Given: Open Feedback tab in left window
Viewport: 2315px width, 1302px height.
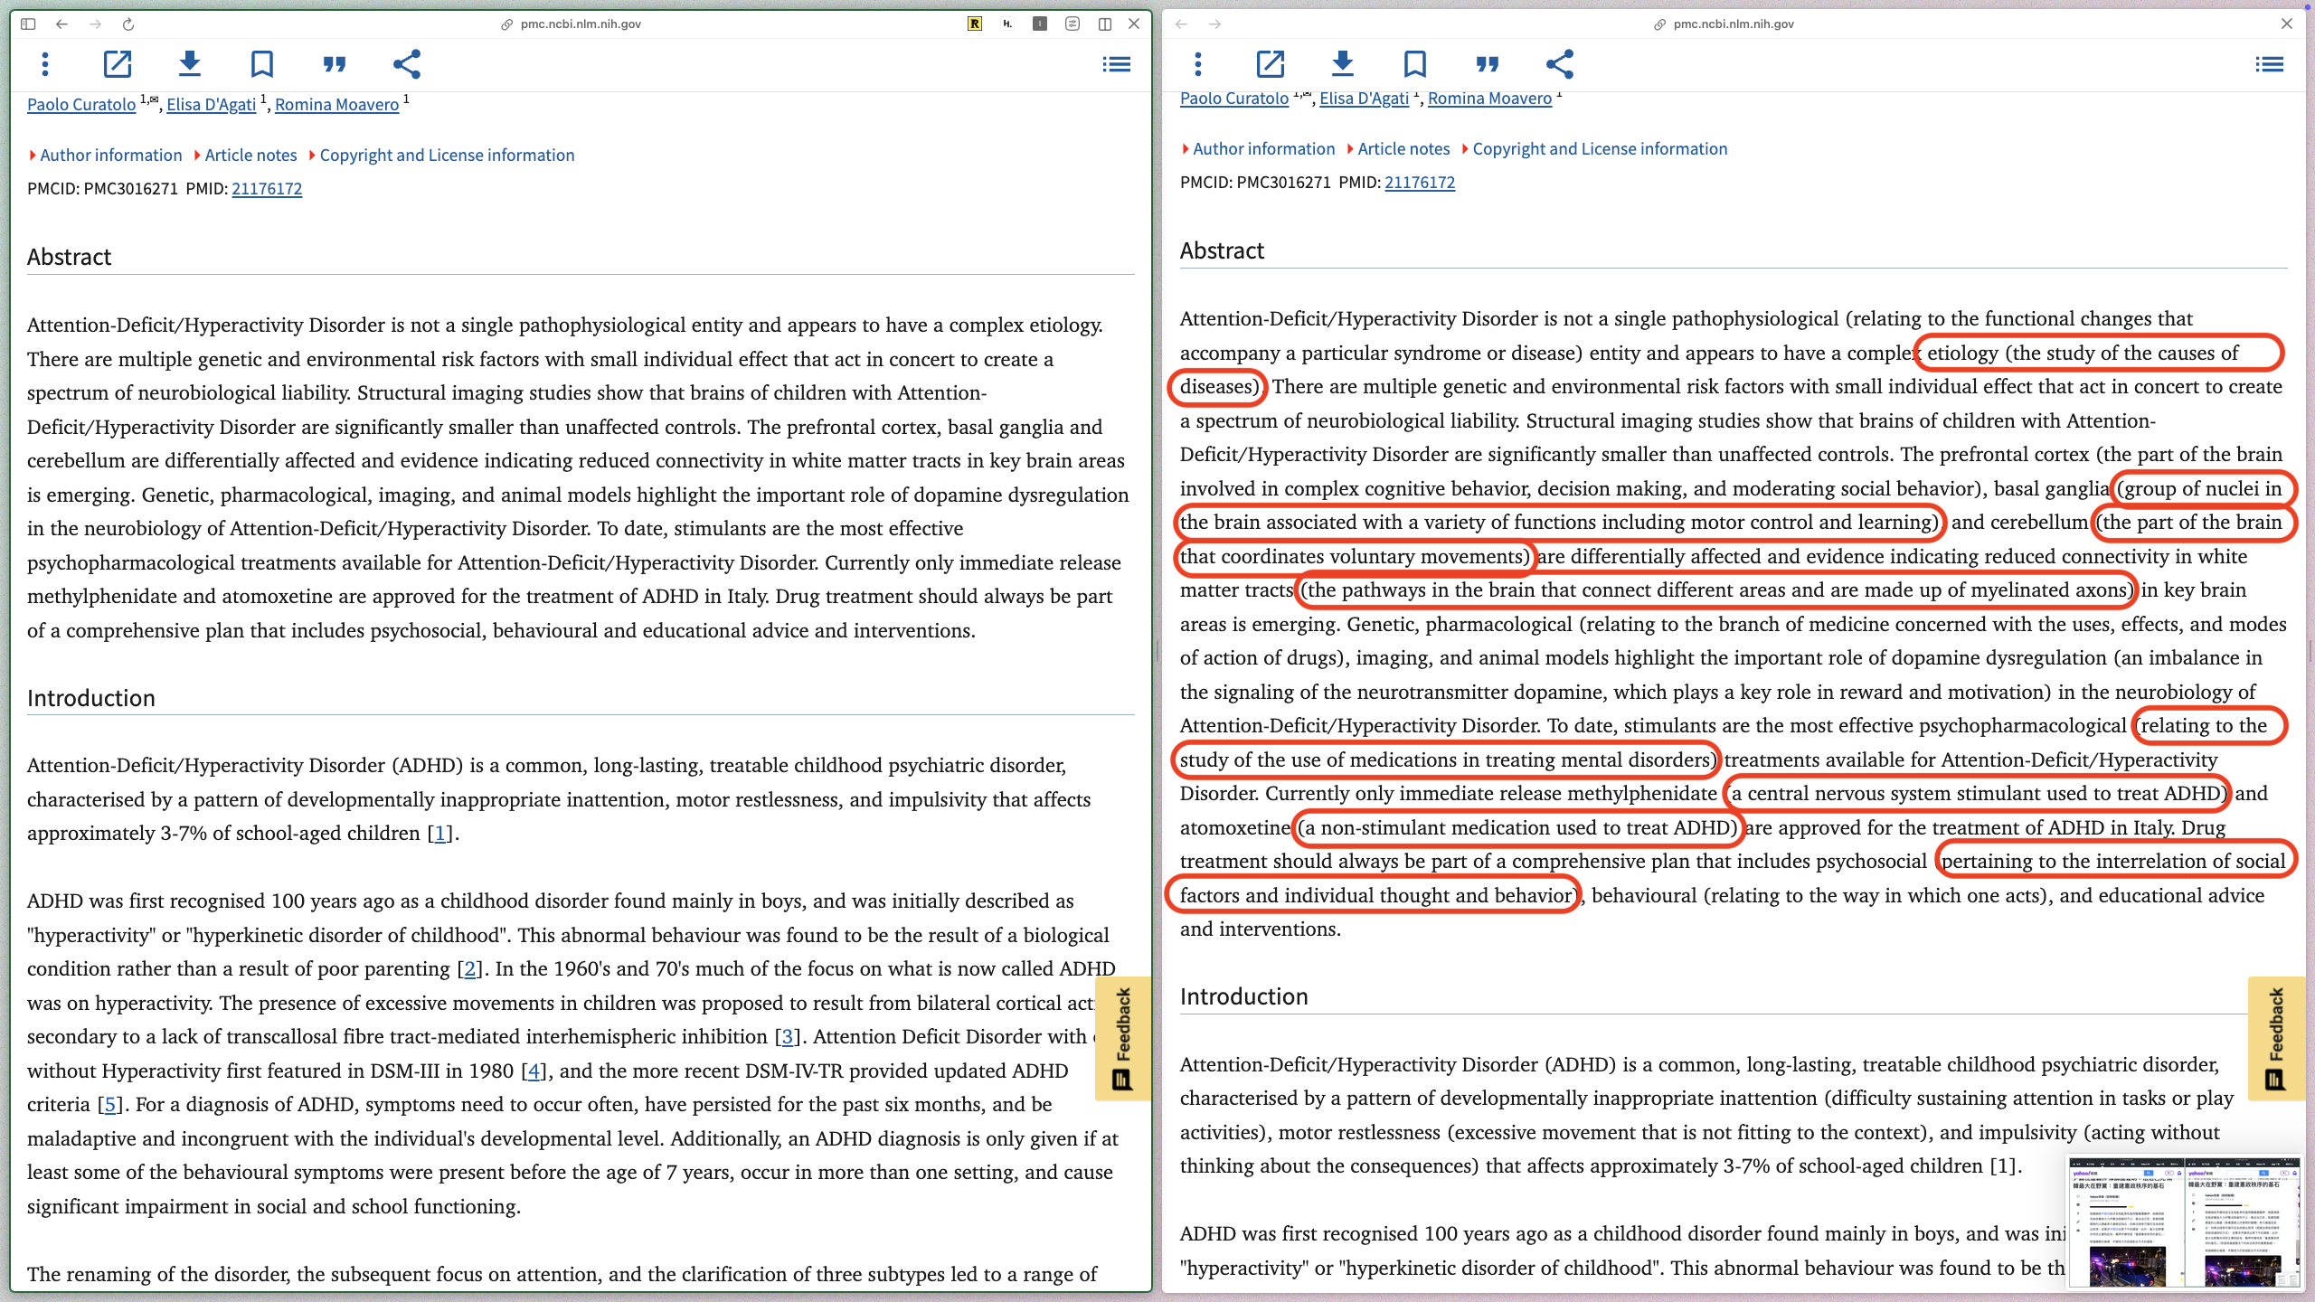Looking at the screenshot, I should [x=1122, y=1038].
